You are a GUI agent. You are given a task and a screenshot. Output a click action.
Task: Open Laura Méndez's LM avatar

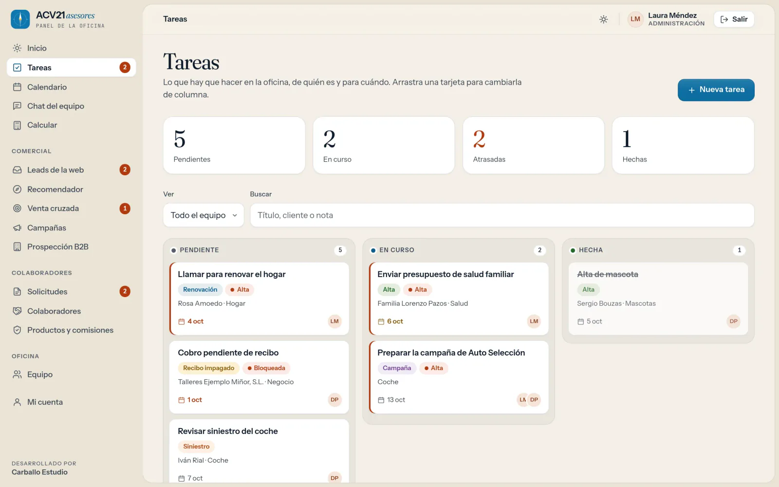tap(635, 19)
